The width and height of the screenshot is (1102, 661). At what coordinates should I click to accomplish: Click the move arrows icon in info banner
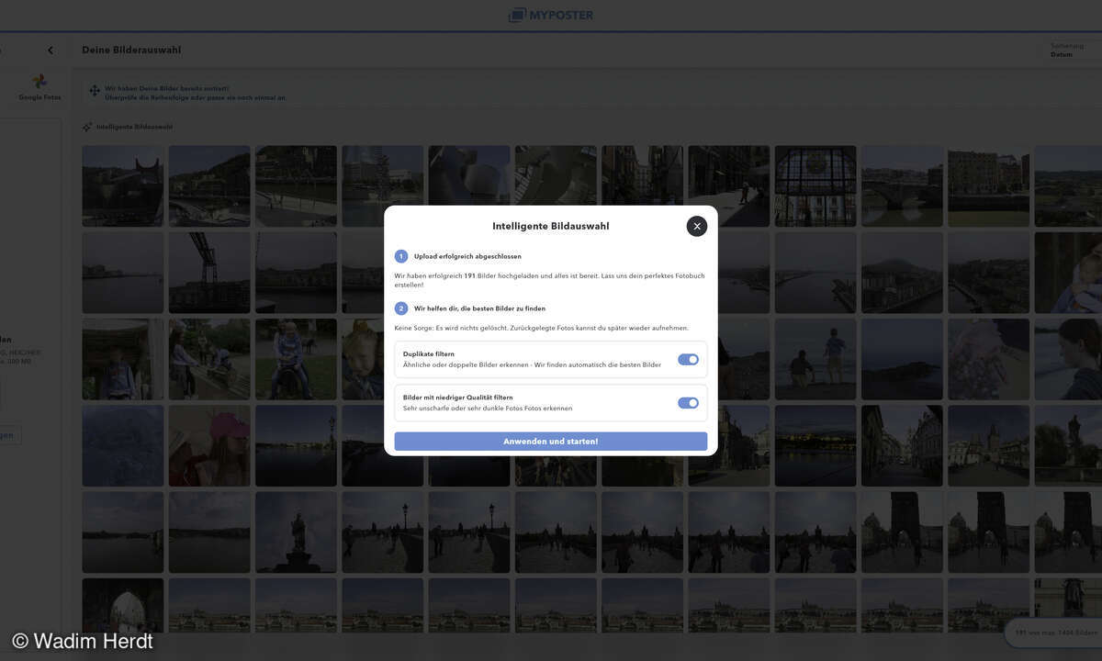tap(95, 92)
